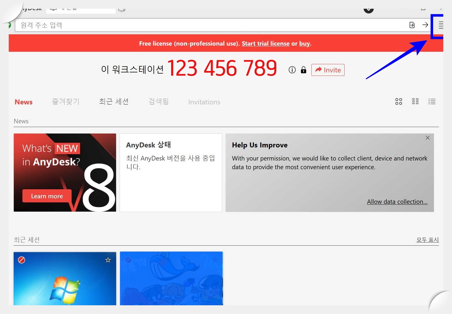Switch sessions to detailed tile view
This screenshot has width=452, height=314.
click(x=415, y=101)
